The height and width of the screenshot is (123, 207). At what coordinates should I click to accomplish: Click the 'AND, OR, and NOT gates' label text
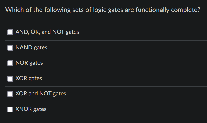[x=47, y=32]
